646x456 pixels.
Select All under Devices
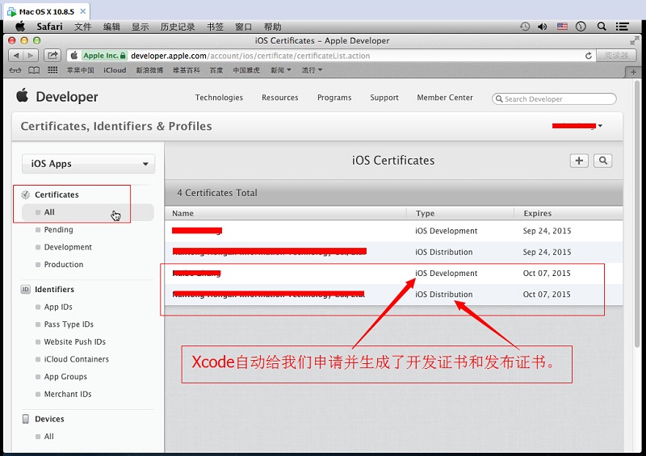(48, 437)
